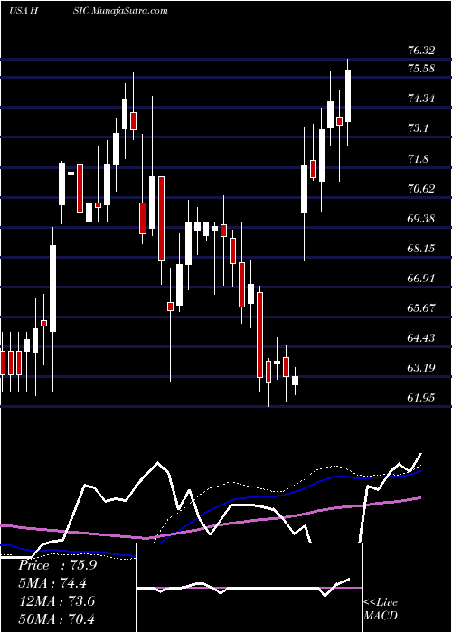
Task: Click the 73.1 price axis label
Action: 418,128
